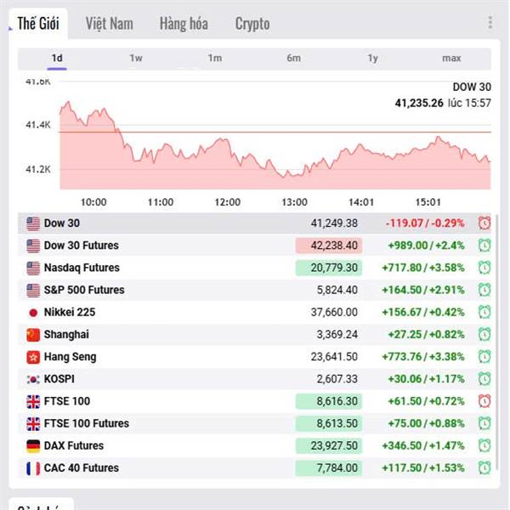Click the Nikkei 225 alert clock icon
The image size is (510, 510).
tap(484, 312)
